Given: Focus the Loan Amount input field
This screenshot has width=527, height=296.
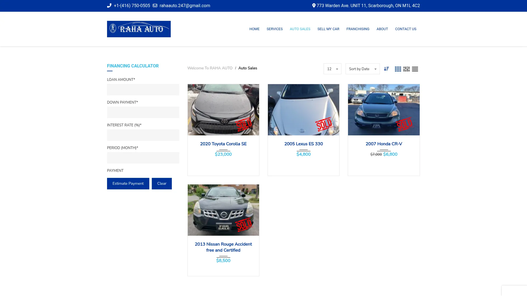Looking at the screenshot, I should pos(143,90).
